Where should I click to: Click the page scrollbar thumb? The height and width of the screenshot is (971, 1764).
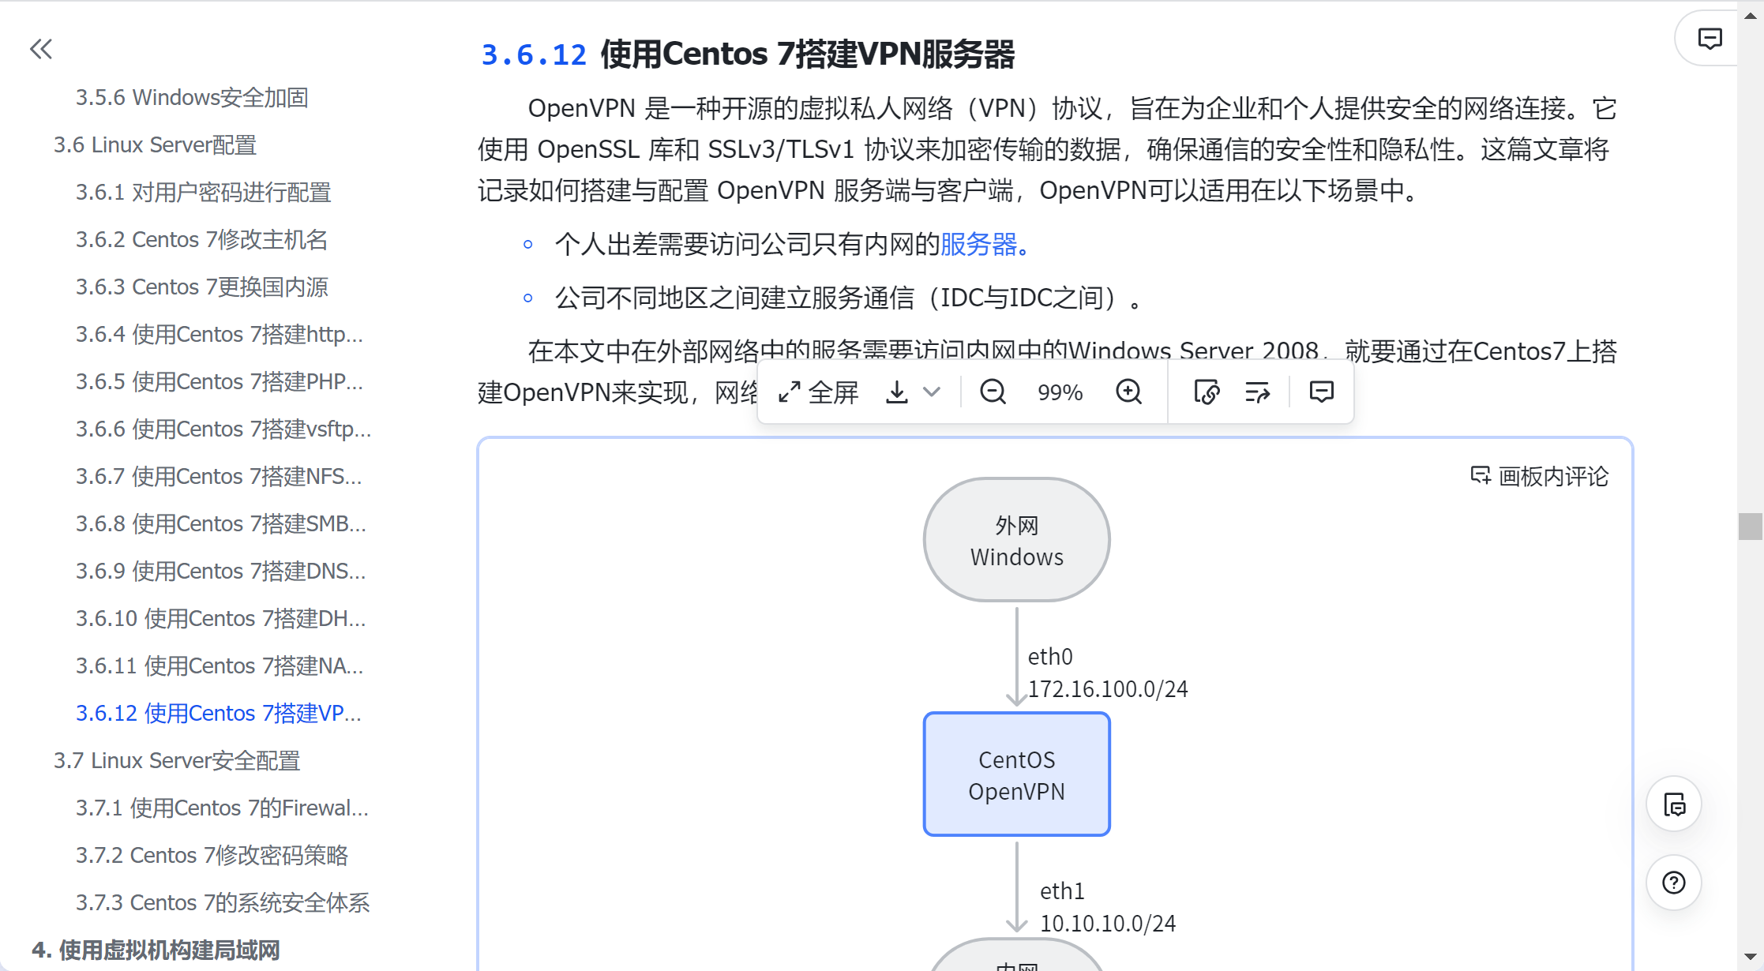1750,527
